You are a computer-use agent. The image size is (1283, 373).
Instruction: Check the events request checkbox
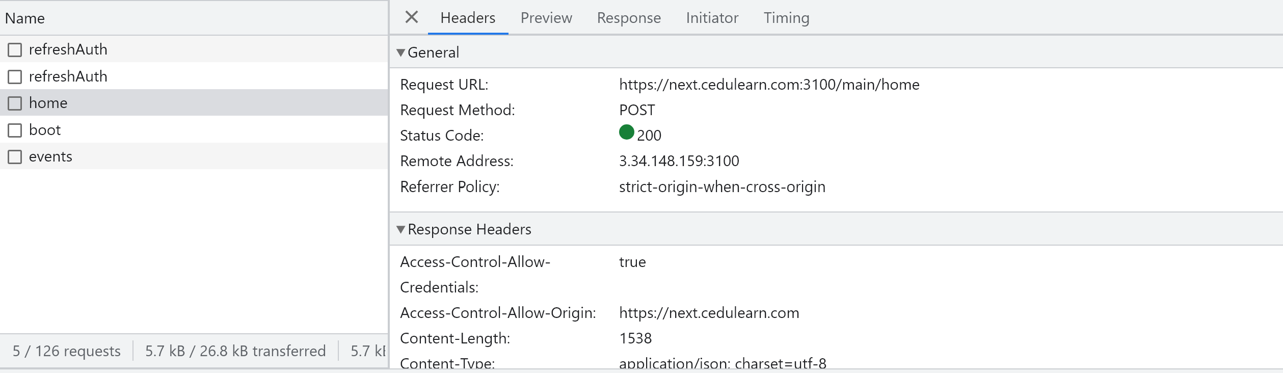(15, 157)
